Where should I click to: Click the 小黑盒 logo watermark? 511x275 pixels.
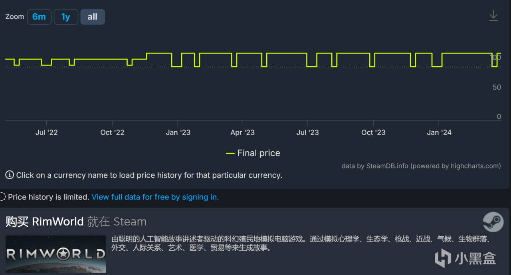click(x=465, y=258)
